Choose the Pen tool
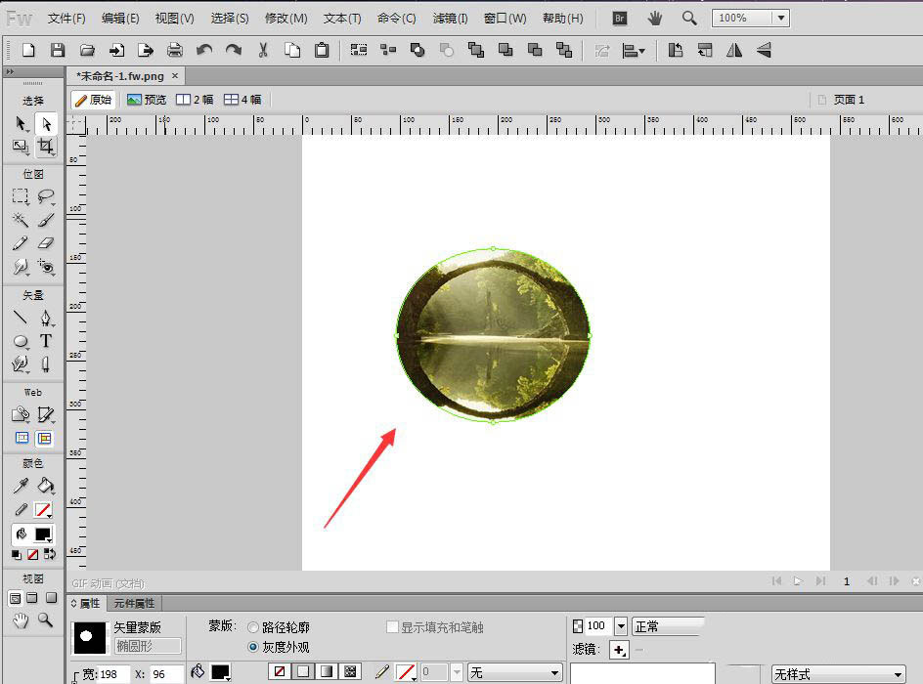Screen dimensions: 923x684 (46, 318)
